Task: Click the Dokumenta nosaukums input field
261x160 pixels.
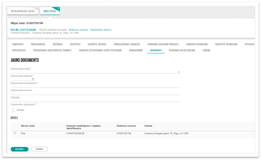Action: point(95,86)
